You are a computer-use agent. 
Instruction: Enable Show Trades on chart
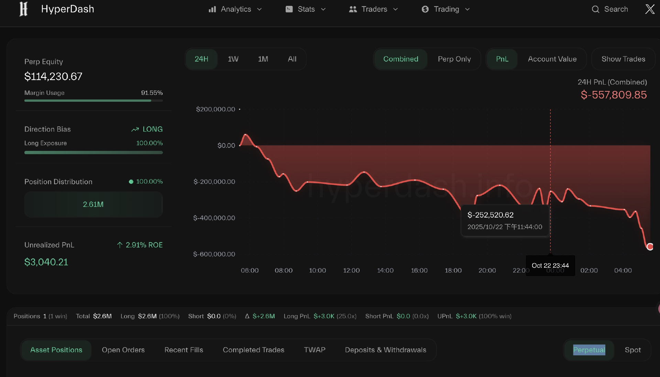pos(623,59)
